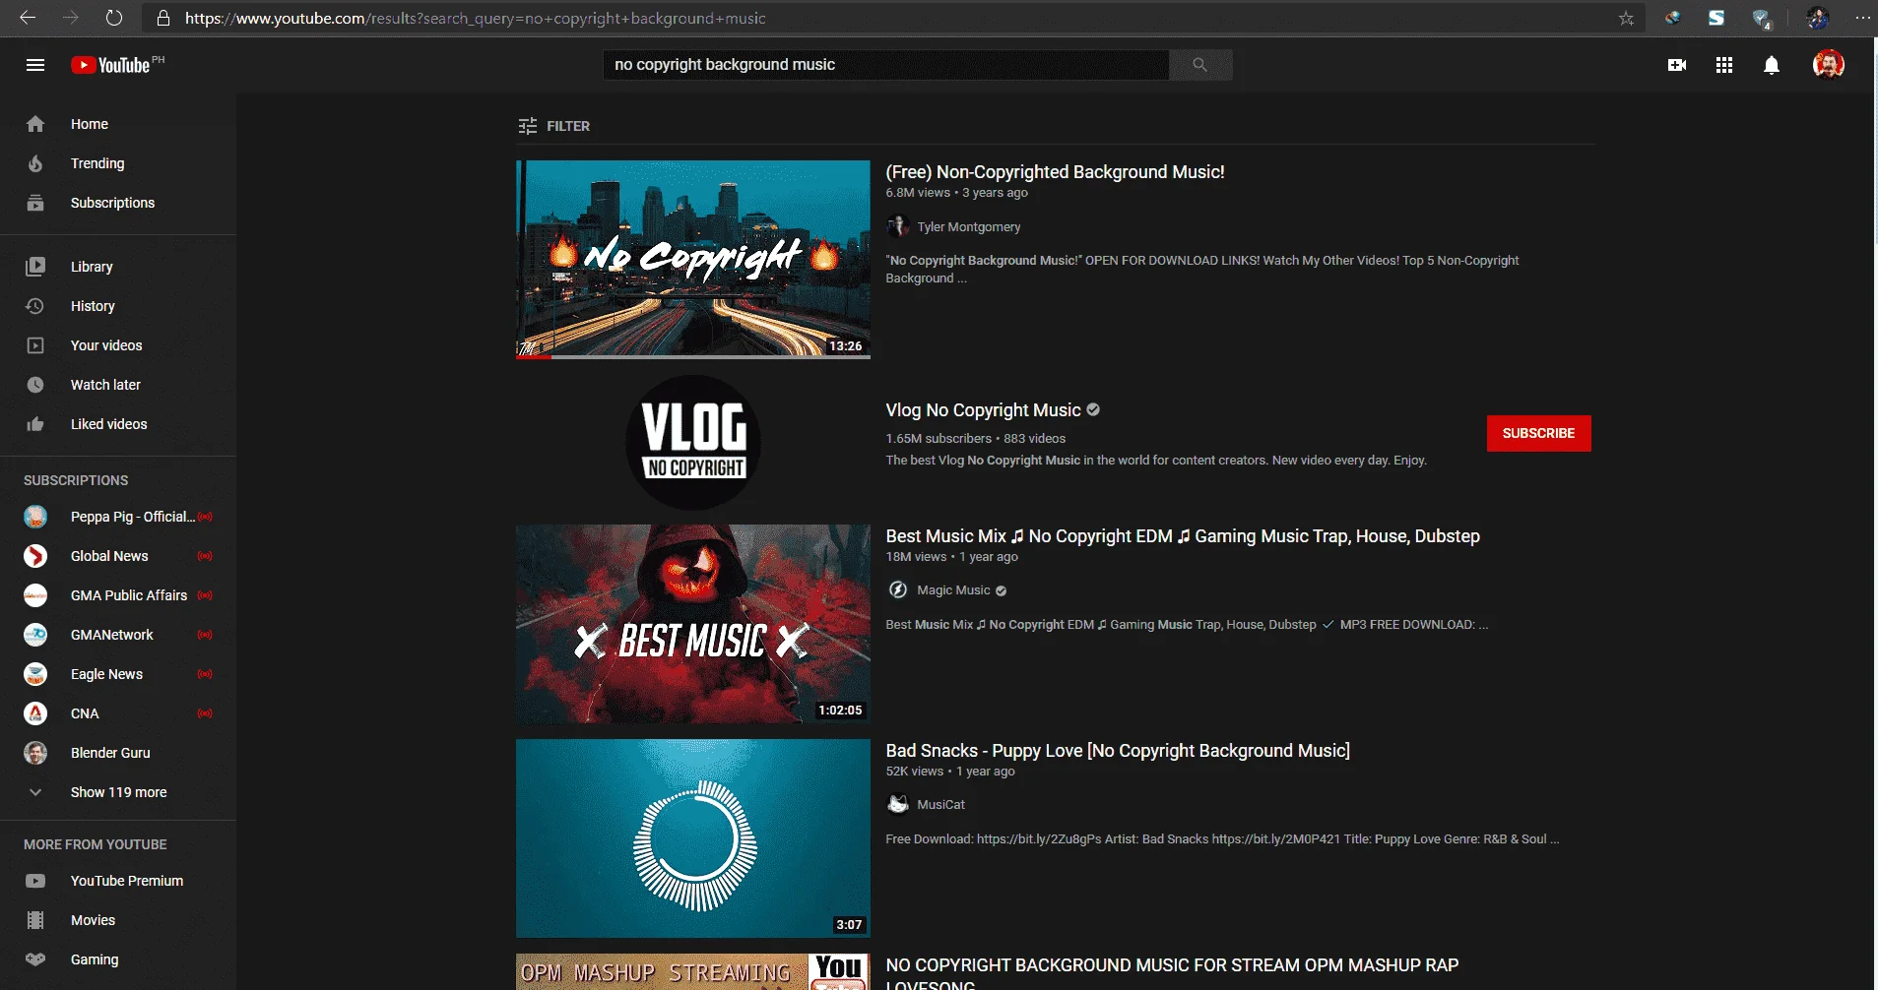Open 'Bad Snacks - Puppy Love' video title
This screenshot has height=990, width=1878.
pyautogui.click(x=1118, y=751)
